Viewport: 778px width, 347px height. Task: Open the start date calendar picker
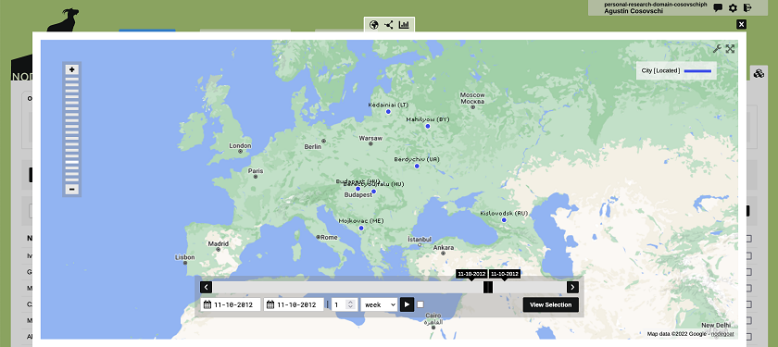click(207, 304)
